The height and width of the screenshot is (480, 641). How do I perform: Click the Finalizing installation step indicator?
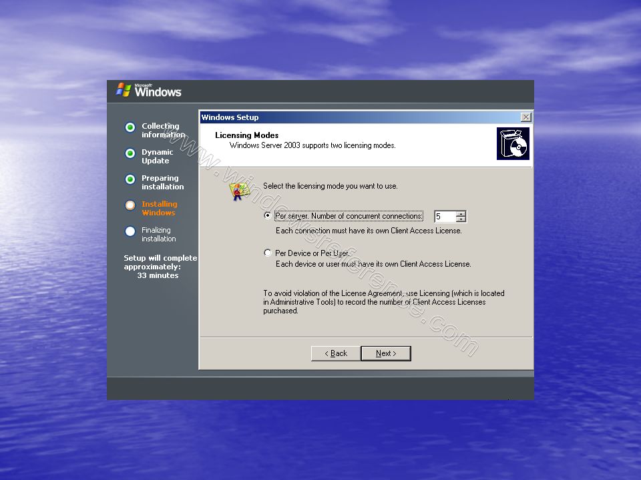click(130, 231)
